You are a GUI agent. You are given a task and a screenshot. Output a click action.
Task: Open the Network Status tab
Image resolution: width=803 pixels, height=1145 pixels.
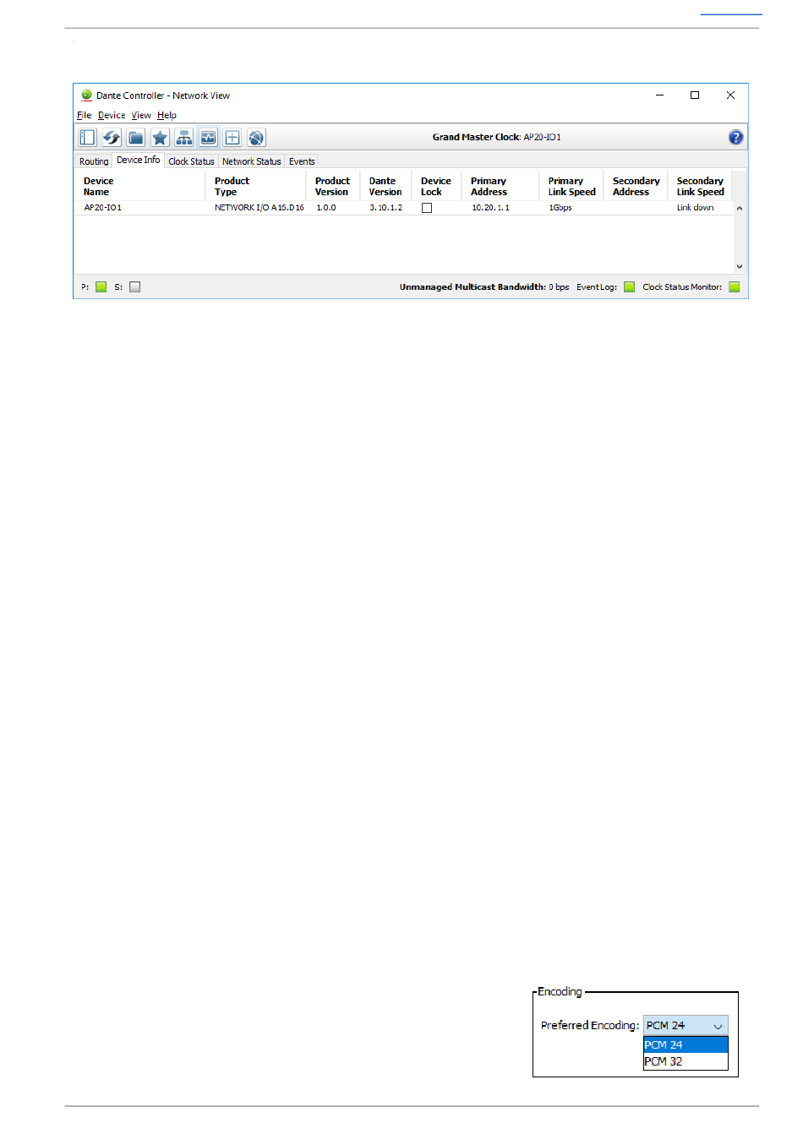pyautogui.click(x=252, y=161)
